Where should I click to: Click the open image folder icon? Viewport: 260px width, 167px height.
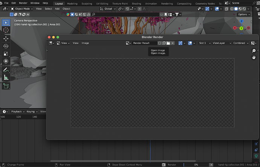(168, 43)
